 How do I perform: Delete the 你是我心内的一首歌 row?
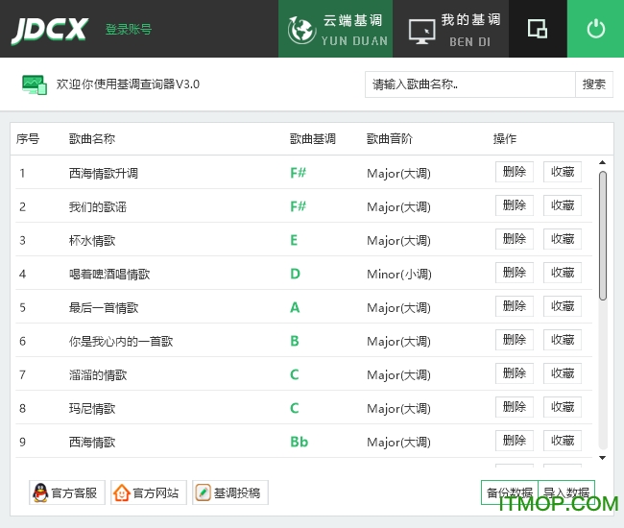pos(515,340)
